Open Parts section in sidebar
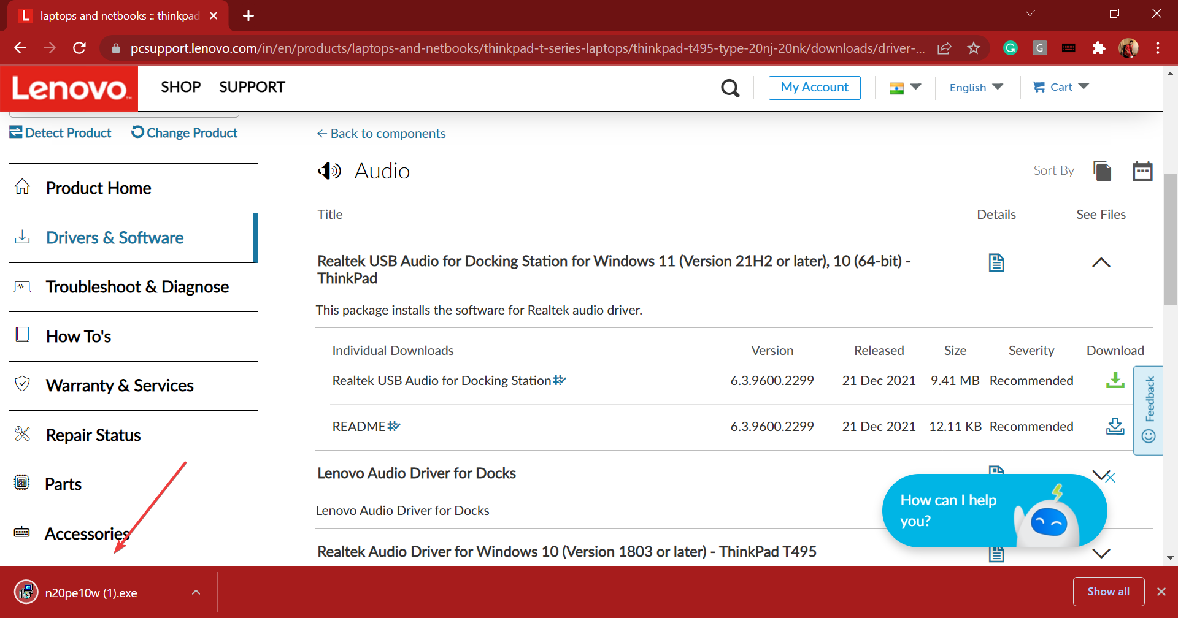Viewport: 1178px width, 618px height. coord(133,484)
